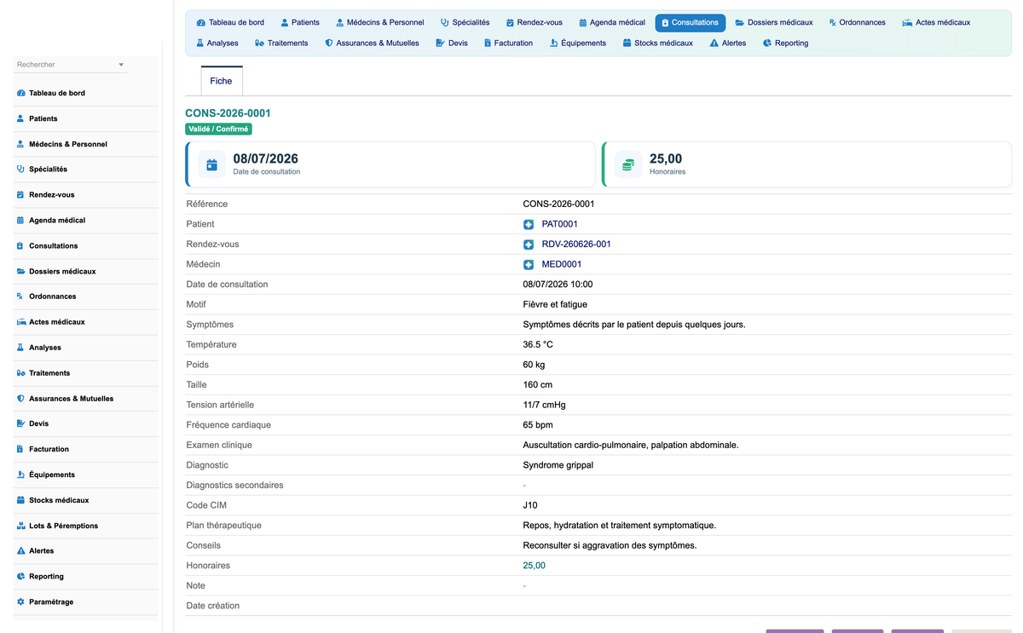Click the Analyses flask icon in sidebar

pyautogui.click(x=20, y=348)
